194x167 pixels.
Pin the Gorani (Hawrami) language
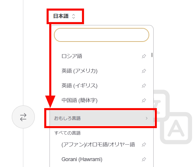click(x=144, y=159)
